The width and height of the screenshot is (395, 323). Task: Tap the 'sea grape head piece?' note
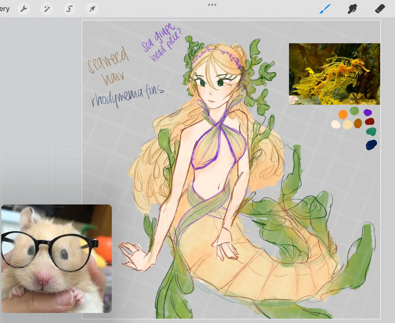(161, 42)
